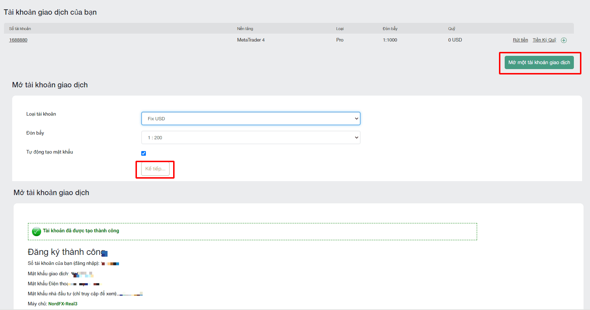Click the Tài khoản giao dịch của bạn heading
This screenshot has width=590, height=310.
pyautogui.click(x=50, y=12)
